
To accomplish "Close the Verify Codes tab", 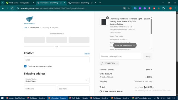I will (x=33, y=3).
